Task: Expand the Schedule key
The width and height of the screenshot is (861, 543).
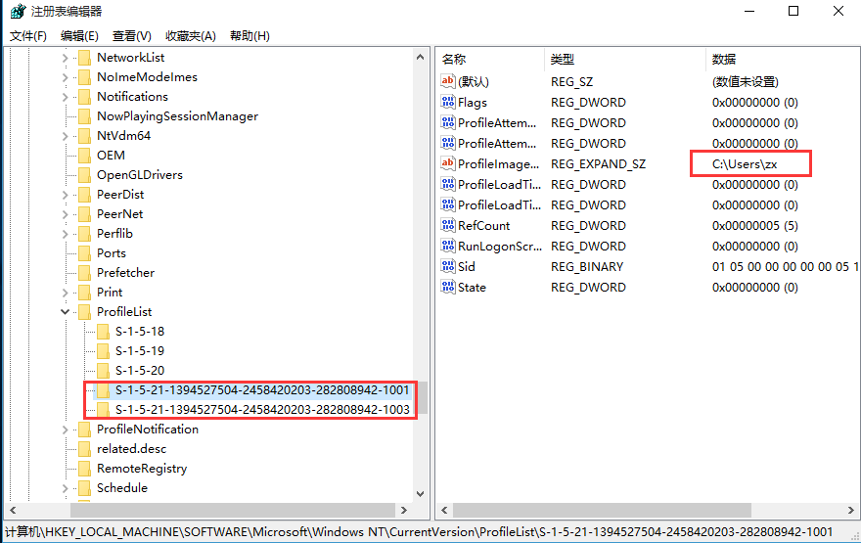Action: (65, 488)
